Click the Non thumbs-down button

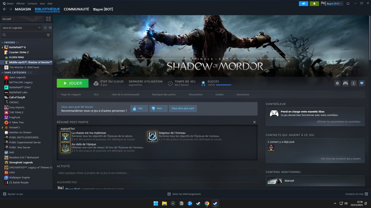pos(159,108)
